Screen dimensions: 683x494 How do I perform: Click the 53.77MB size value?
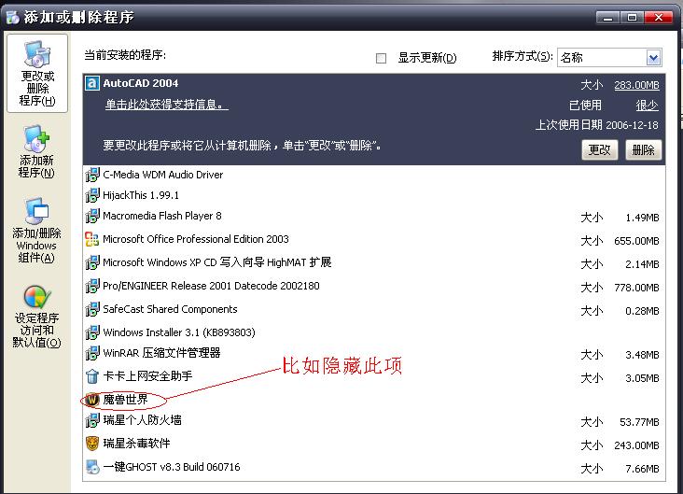(639, 422)
